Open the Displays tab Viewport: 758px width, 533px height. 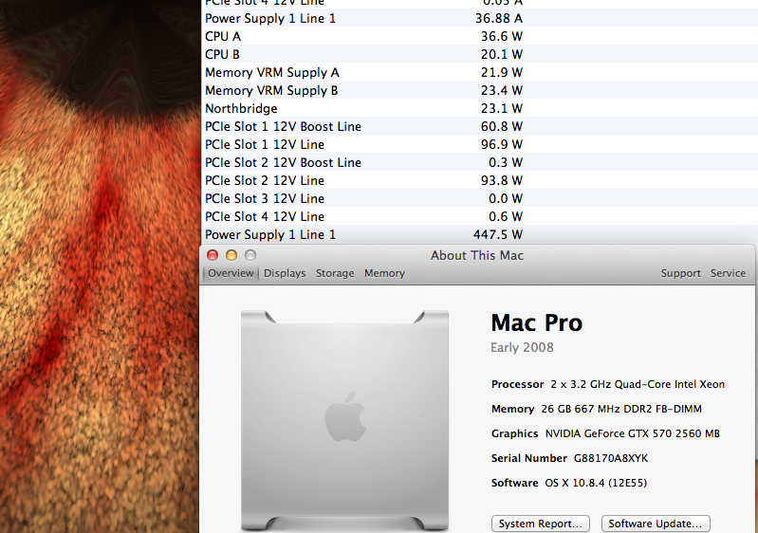point(285,273)
